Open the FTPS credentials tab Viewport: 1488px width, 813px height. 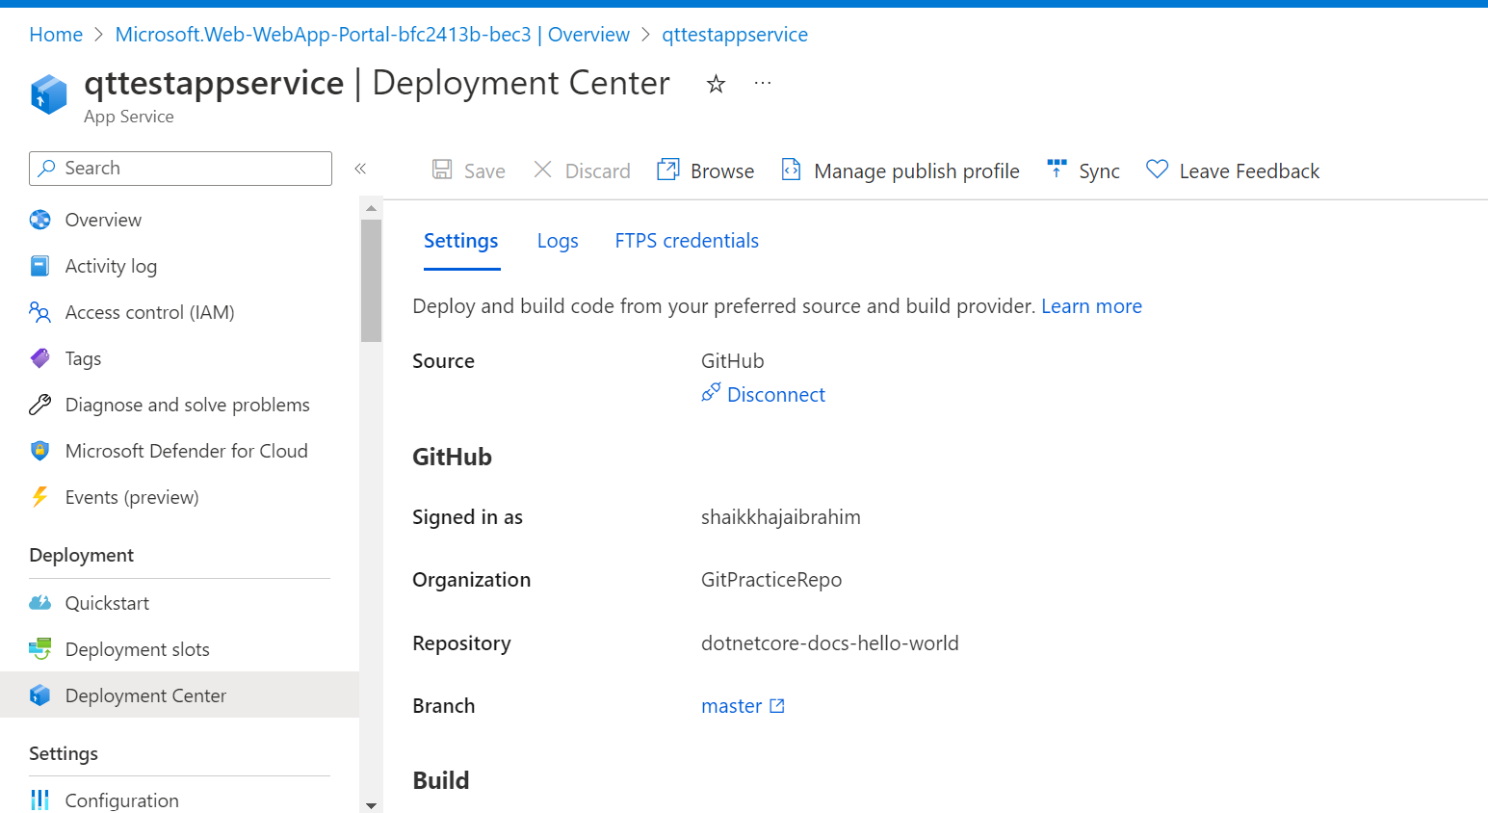pos(687,241)
